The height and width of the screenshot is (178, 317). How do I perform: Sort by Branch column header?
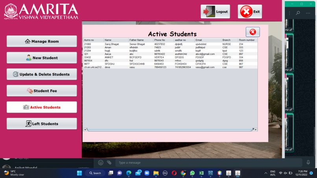[229, 40]
